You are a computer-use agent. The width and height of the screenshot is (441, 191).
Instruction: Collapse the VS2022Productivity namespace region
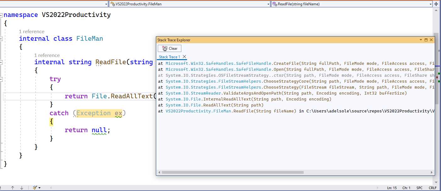[x=2, y=15]
